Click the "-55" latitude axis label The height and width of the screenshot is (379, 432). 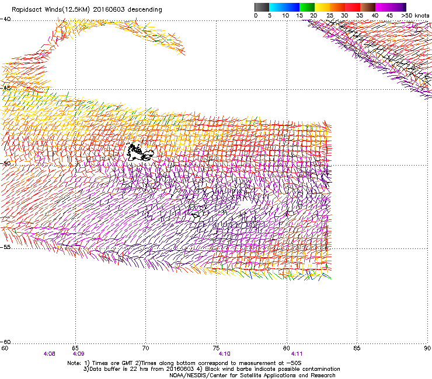(5, 247)
